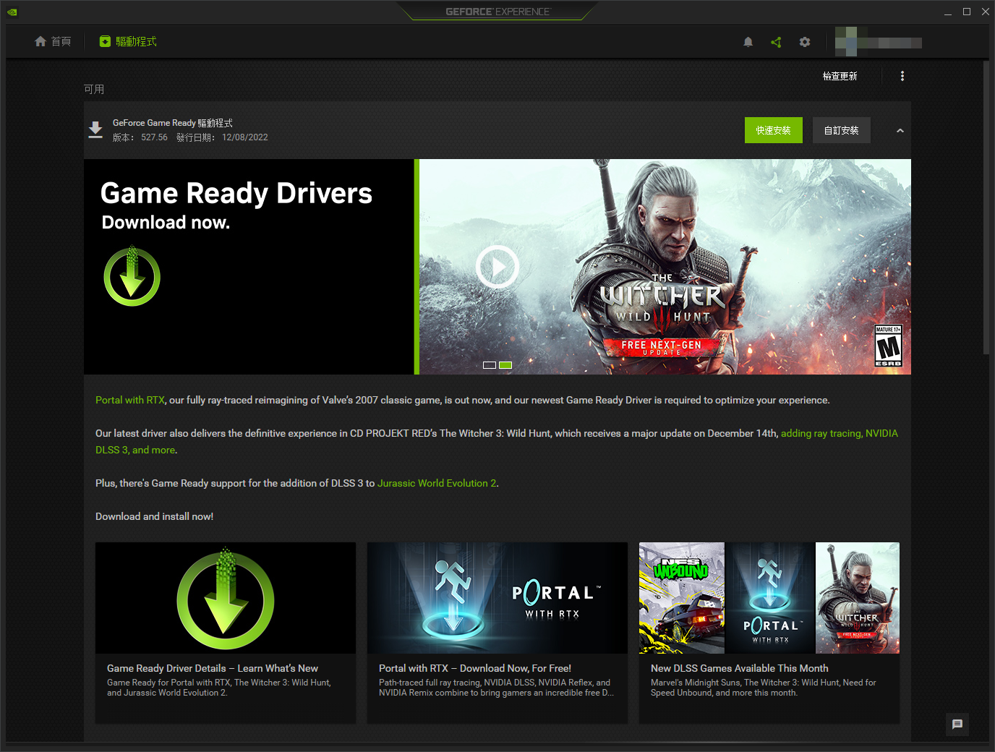
Task: Click the green download circle in banner
Action: click(132, 276)
